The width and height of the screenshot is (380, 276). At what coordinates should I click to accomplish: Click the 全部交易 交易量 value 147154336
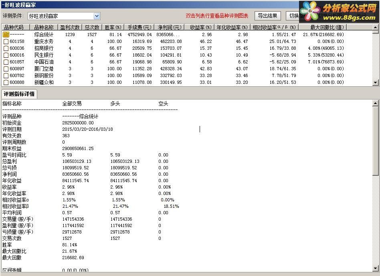click(x=73, y=219)
